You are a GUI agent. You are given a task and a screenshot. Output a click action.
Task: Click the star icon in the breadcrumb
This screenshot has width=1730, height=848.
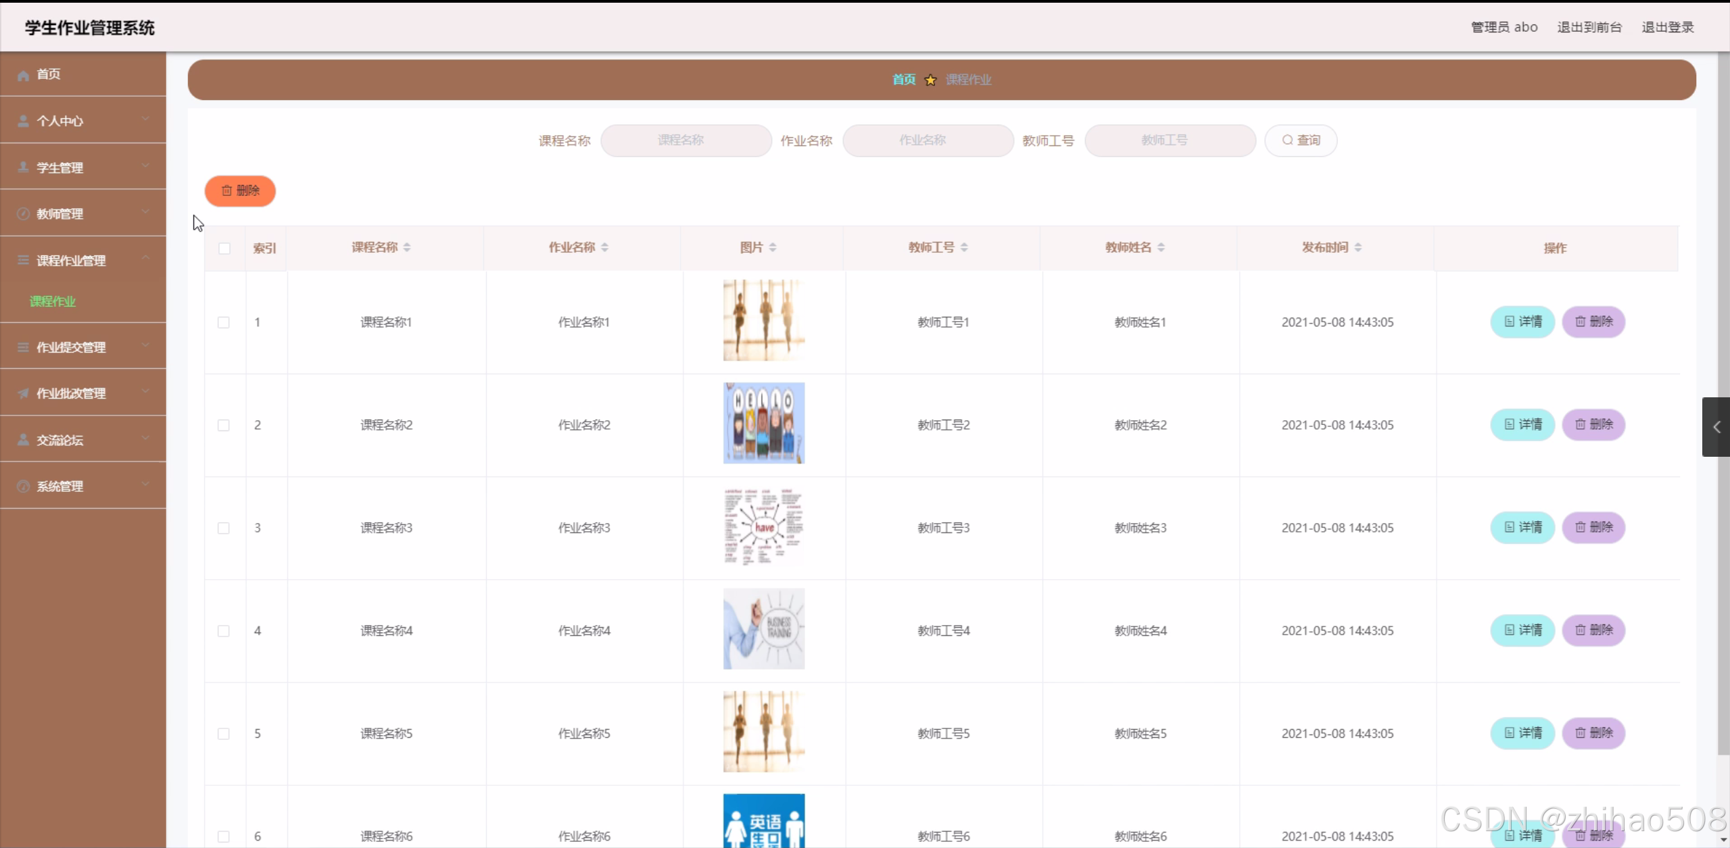coord(931,80)
